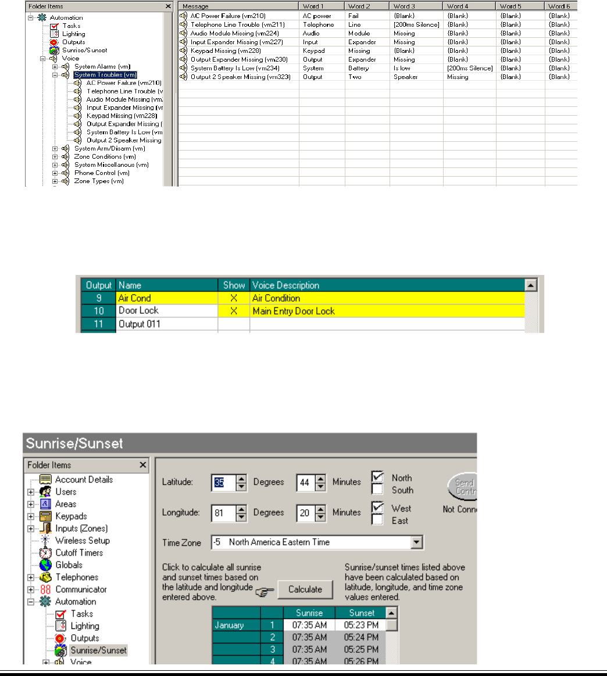
Task: Click the Lighting icon in top tree
Action: 54,34
